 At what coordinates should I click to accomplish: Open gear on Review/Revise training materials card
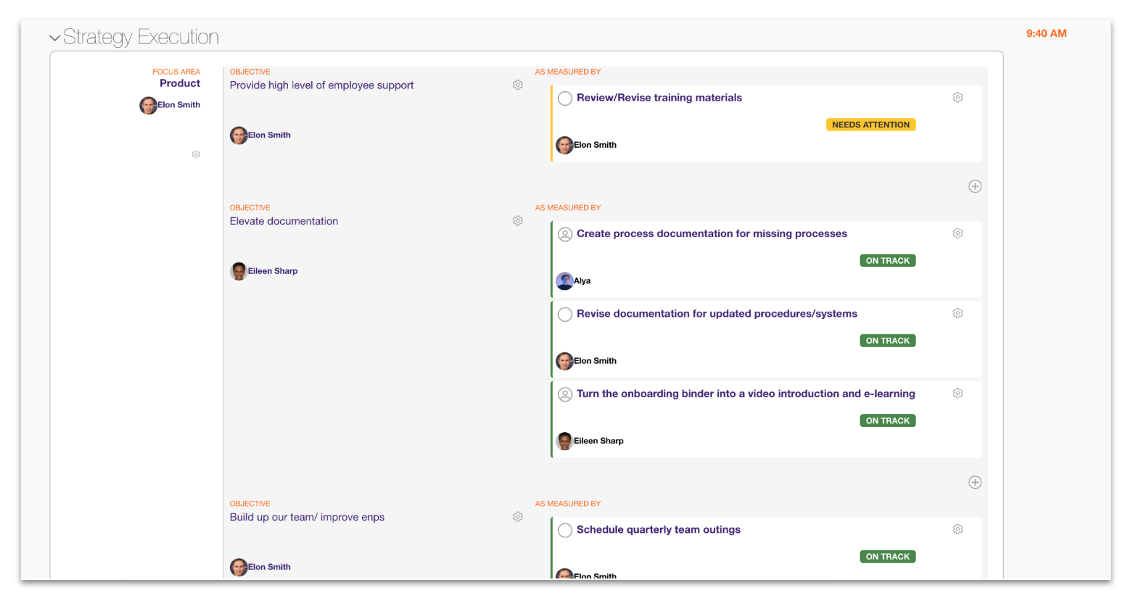[x=957, y=97]
